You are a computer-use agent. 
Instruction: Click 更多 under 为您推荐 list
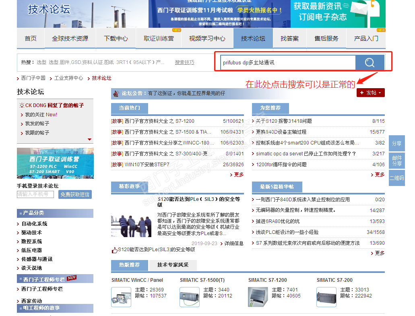coord(380,175)
